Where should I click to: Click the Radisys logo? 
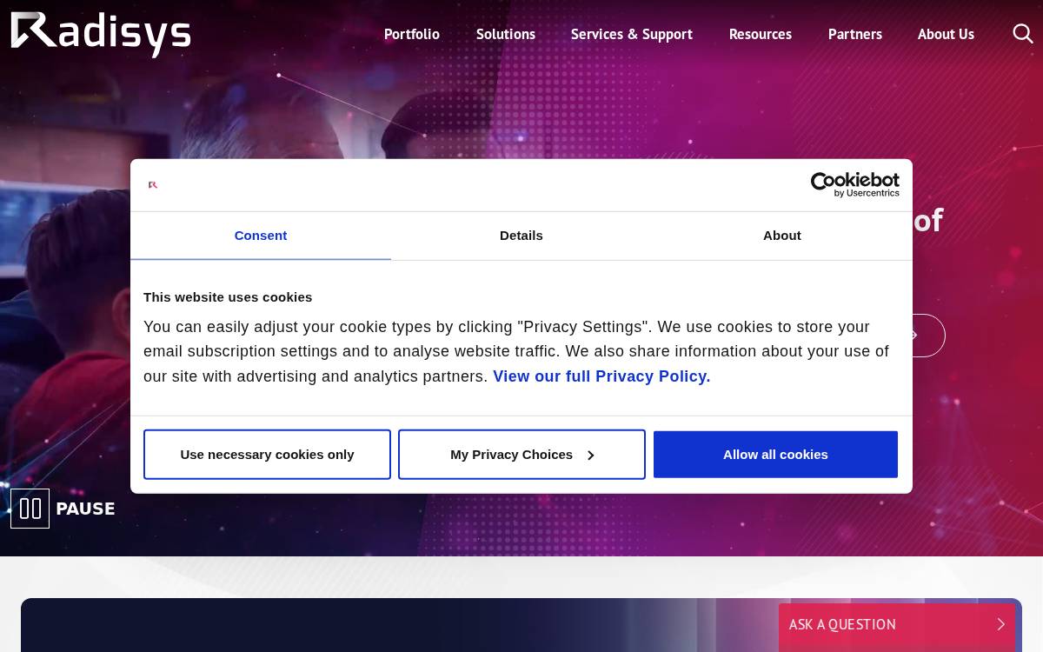coord(101,35)
